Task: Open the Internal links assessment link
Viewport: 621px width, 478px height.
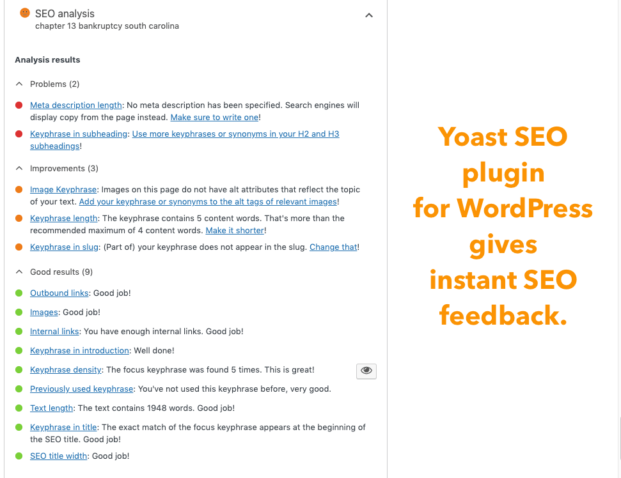Action: [54, 332]
